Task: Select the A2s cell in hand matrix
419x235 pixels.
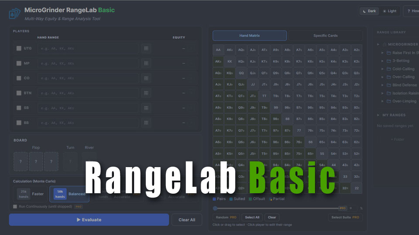Action: click(357, 50)
